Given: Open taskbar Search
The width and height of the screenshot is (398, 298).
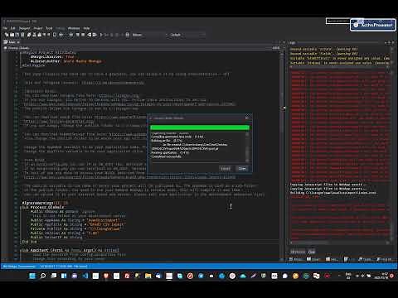Looking at the screenshot, I should click(43, 276).
